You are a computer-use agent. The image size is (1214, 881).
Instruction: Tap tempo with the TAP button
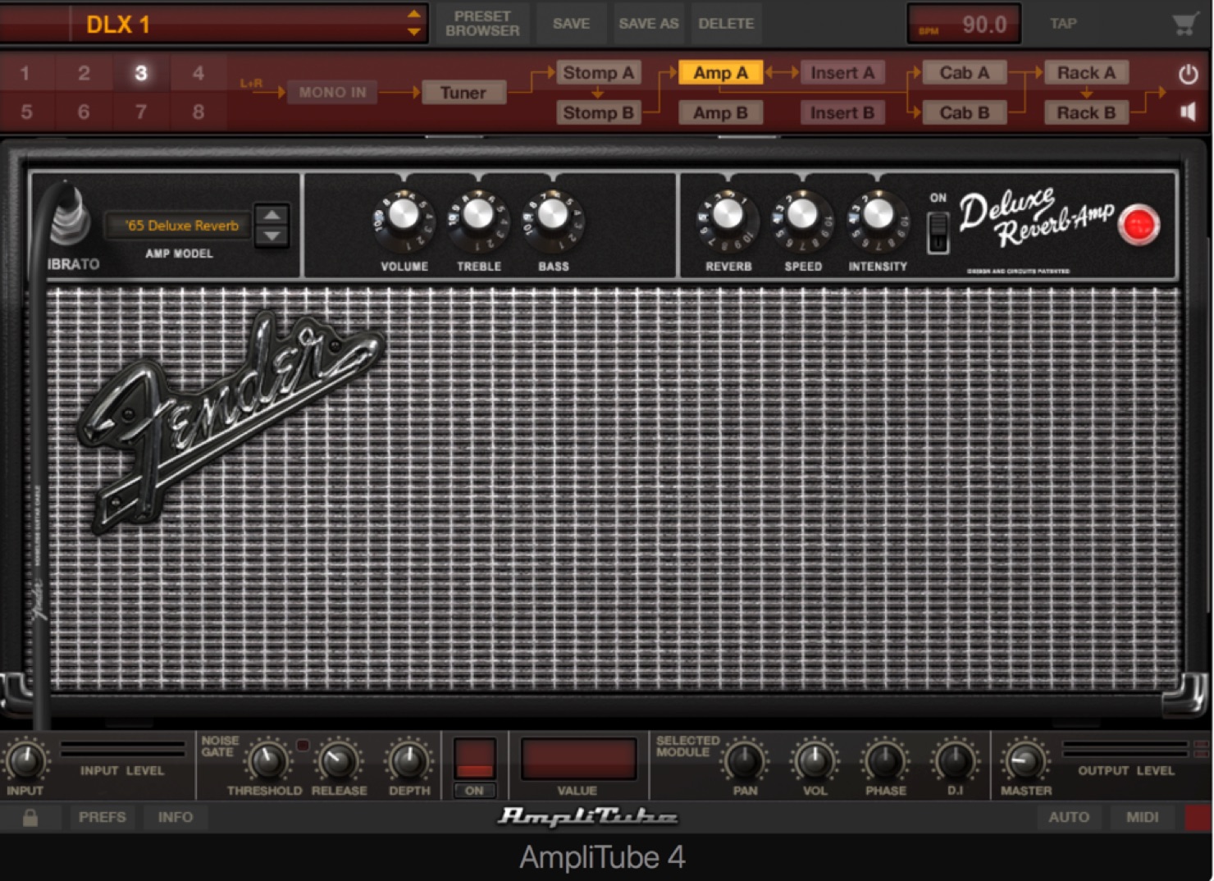coord(1063,24)
